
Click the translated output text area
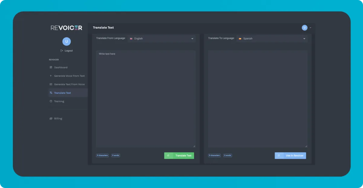coord(257,99)
